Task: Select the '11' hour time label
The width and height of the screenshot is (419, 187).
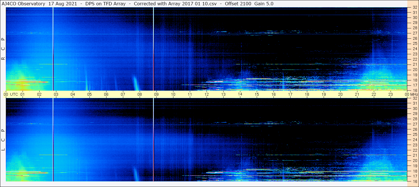Action: (x=190, y=94)
